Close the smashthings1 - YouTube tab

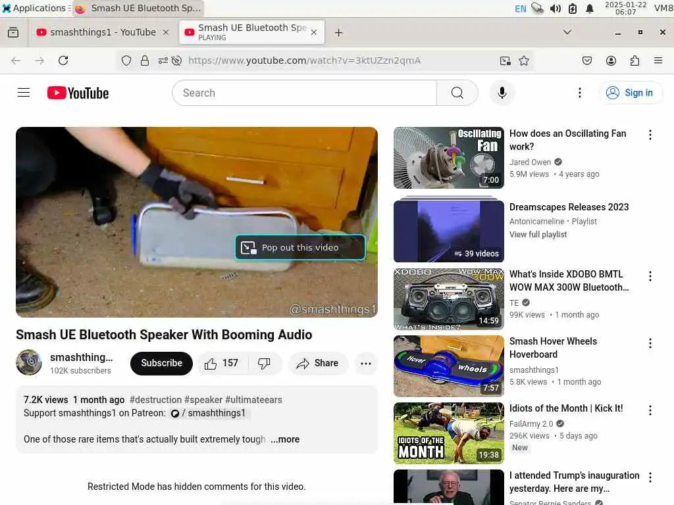point(165,33)
